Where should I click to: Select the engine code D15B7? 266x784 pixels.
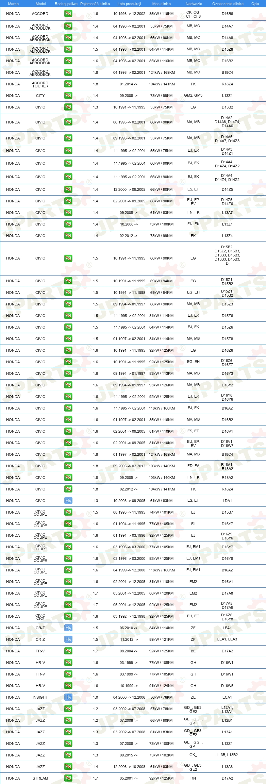(x=227, y=512)
